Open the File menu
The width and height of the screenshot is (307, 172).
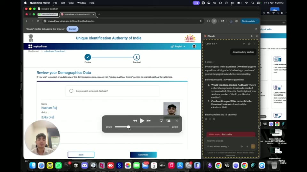[x=55, y=3]
